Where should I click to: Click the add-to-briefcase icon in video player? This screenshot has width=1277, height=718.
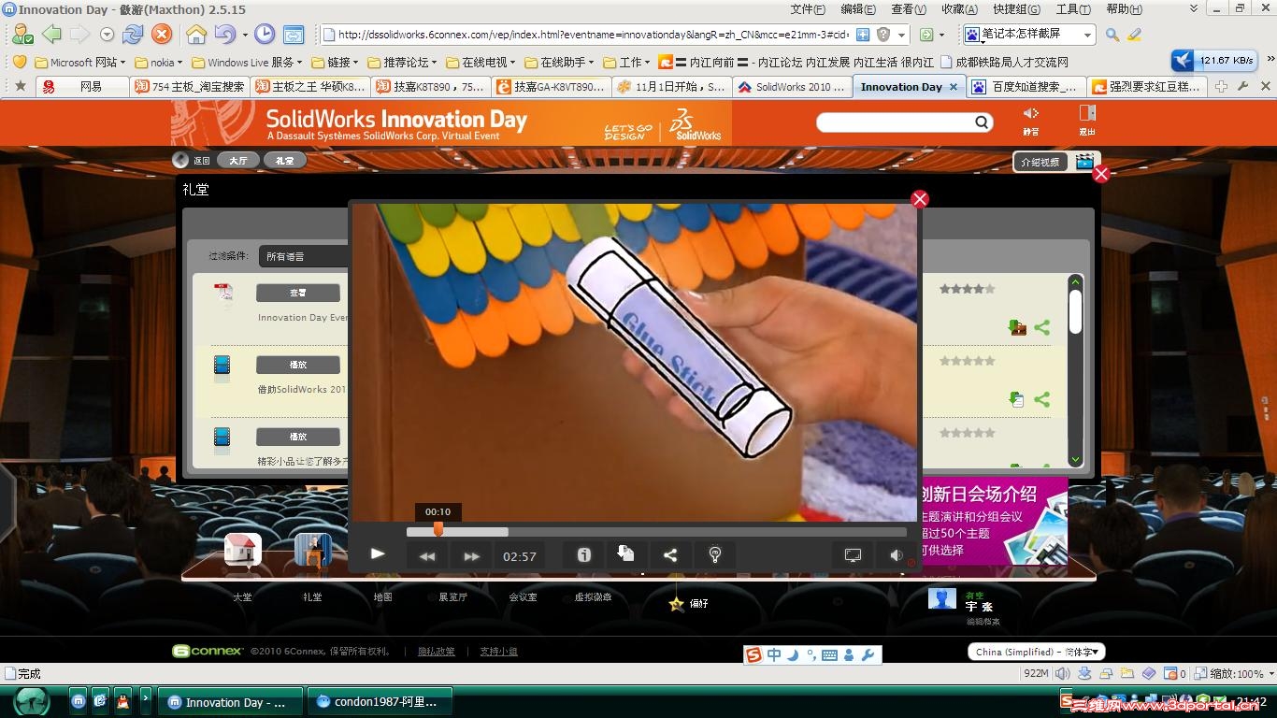tap(626, 554)
